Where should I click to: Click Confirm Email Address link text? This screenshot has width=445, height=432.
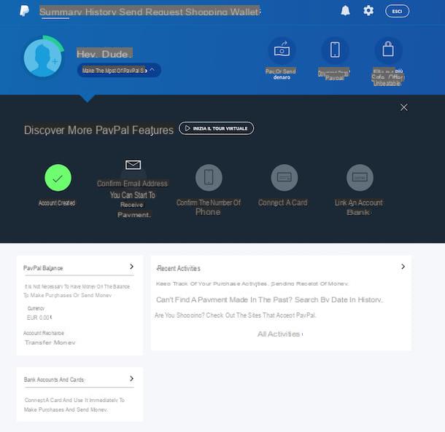132,184
